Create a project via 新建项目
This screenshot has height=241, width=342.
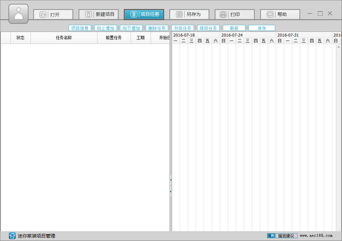pyautogui.click(x=99, y=14)
